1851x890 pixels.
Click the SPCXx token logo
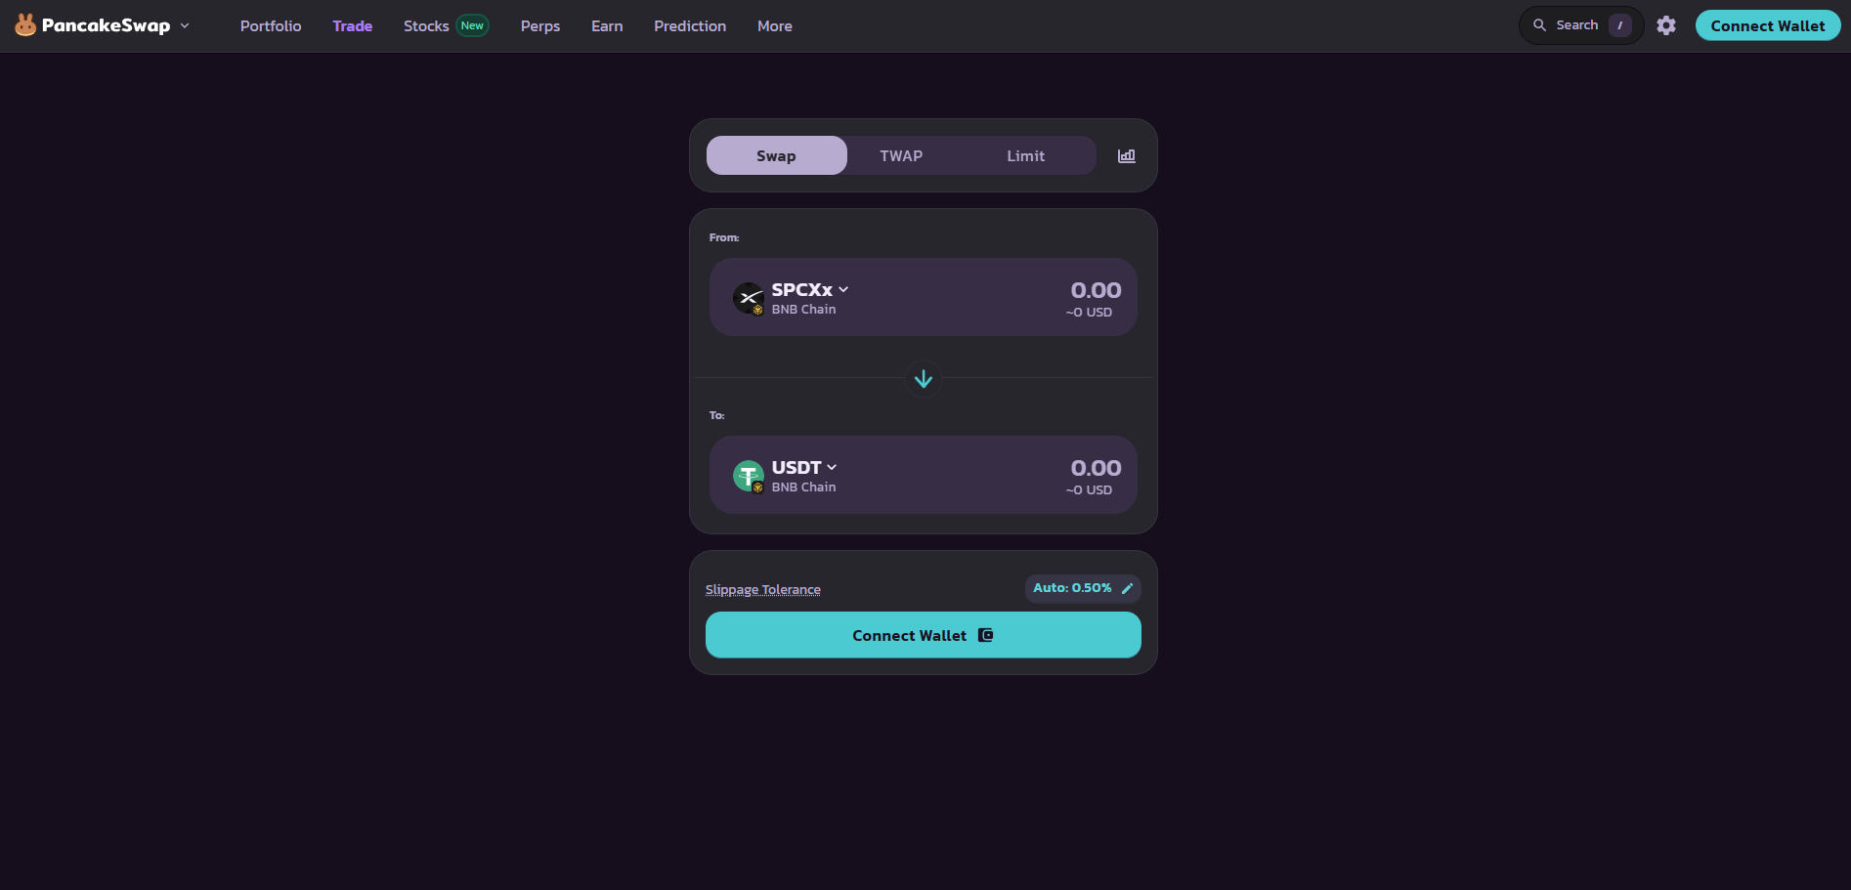[x=749, y=298]
